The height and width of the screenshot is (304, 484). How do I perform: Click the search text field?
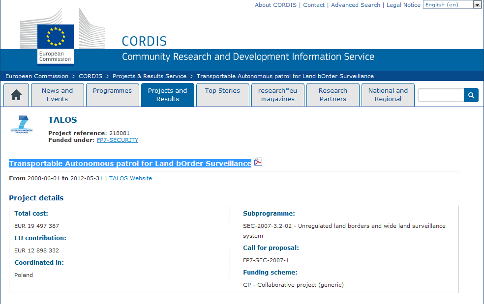click(441, 95)
